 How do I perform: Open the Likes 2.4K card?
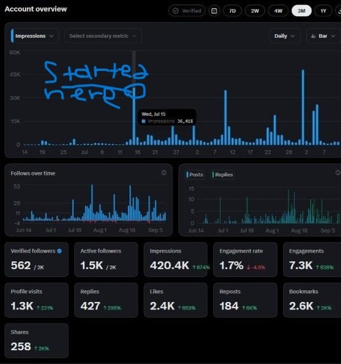(x=175, y=300)
